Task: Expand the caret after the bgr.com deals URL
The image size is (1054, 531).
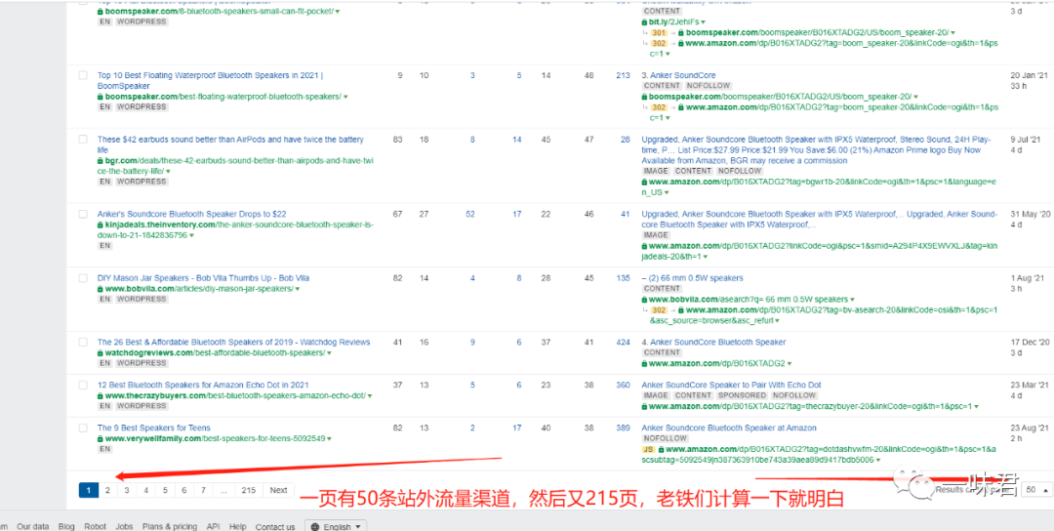Action: (x=168, y=172)
